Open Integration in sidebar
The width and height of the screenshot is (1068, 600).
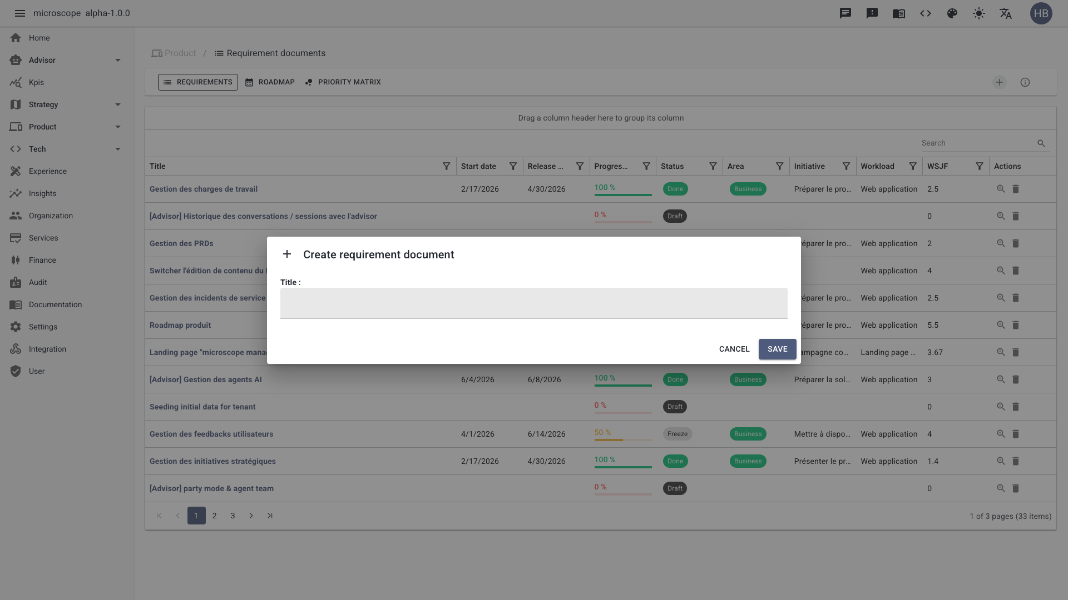(67, 349)
